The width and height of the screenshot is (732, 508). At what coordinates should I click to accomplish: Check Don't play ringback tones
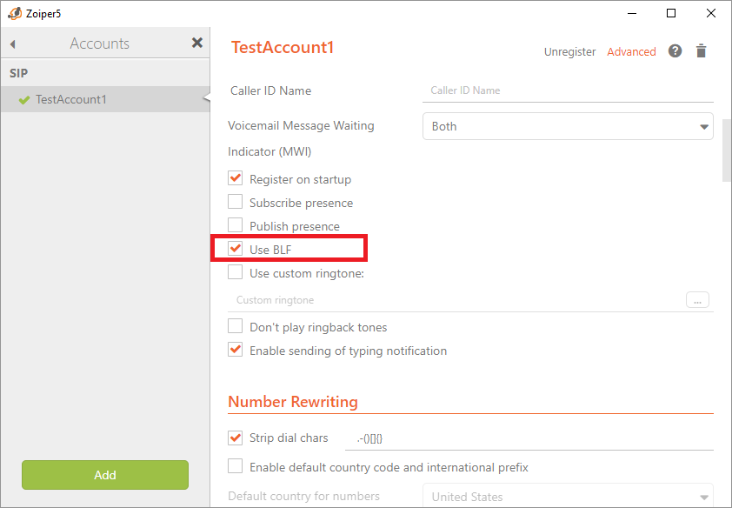click(x=235, y=326)
